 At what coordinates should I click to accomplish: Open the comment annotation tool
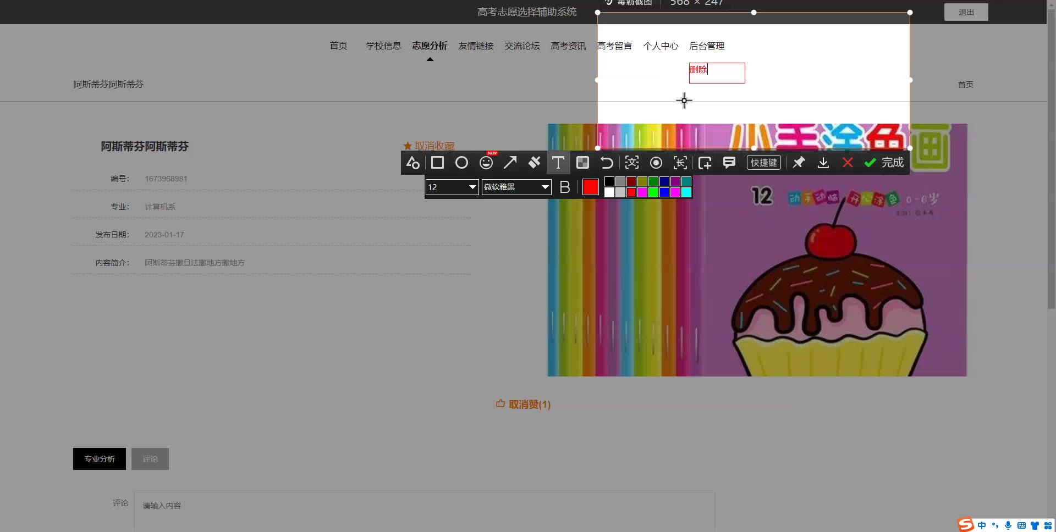click(x=729, y=163)
